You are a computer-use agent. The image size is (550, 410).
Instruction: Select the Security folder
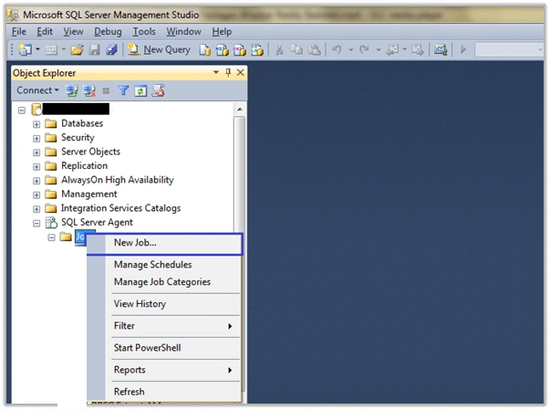[x=78, y=138]
